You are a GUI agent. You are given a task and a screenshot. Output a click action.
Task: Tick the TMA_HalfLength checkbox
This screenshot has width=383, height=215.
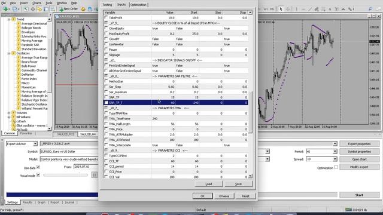coord(106,124)
